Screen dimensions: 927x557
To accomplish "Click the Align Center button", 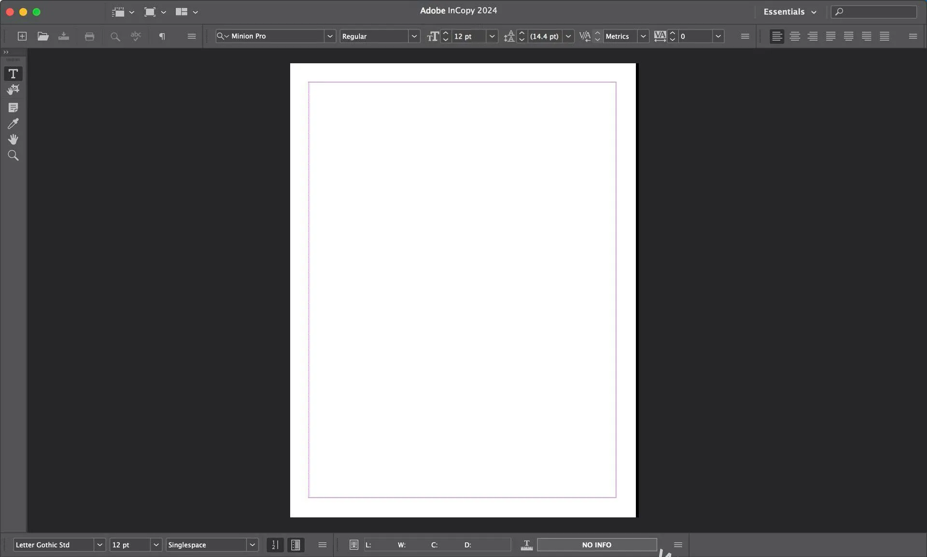I will tap(795, 36).
